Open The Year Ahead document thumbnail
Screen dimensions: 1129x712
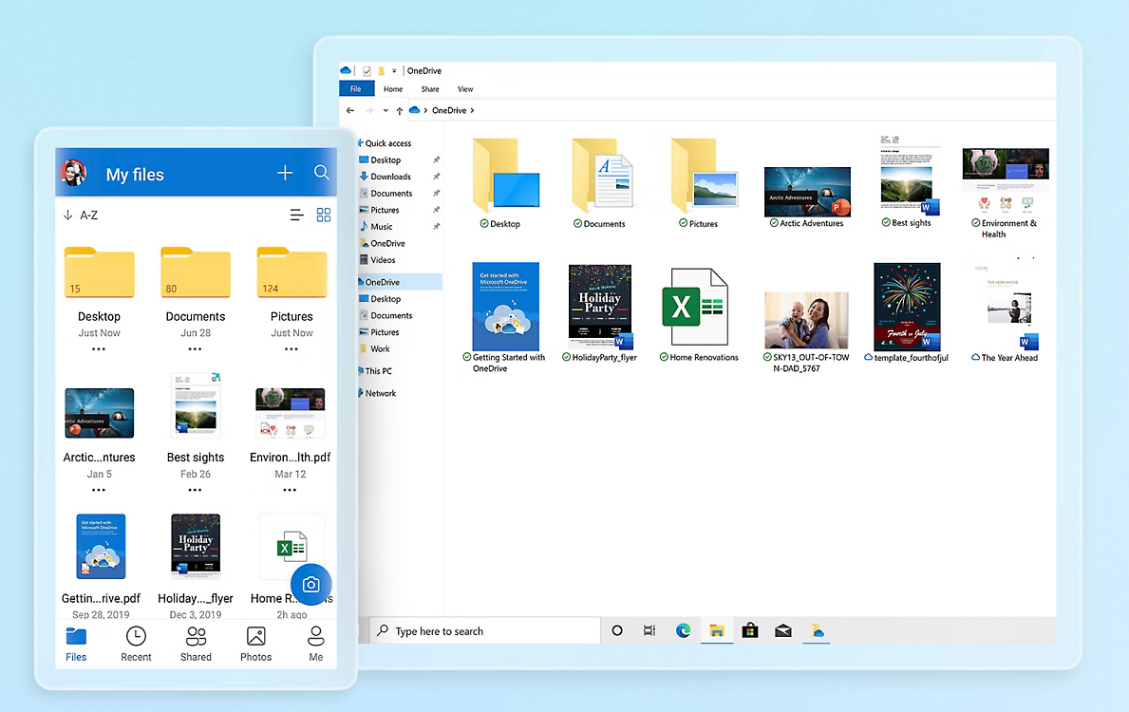[x=1007, y=308]
